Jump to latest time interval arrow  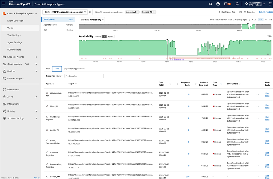(x=255, y=20)
